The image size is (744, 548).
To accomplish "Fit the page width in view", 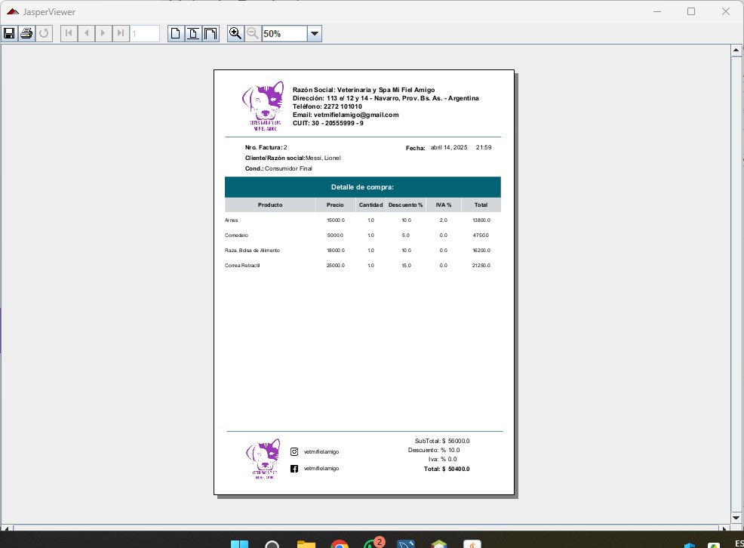I will tap(211, 34).
